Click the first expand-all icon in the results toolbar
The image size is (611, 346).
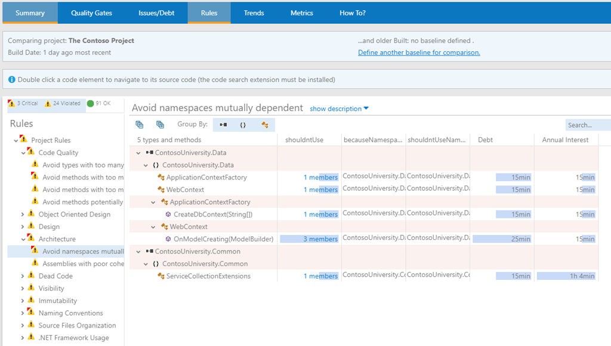coord(140,125)
